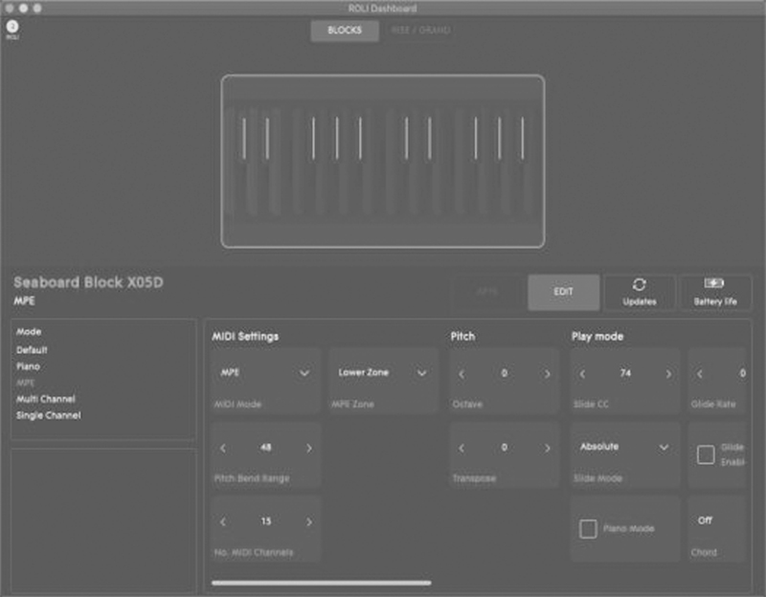Click the EDIT button
Image resolution: width=766 pixels, height=597 pixels.
click(563, 292)
